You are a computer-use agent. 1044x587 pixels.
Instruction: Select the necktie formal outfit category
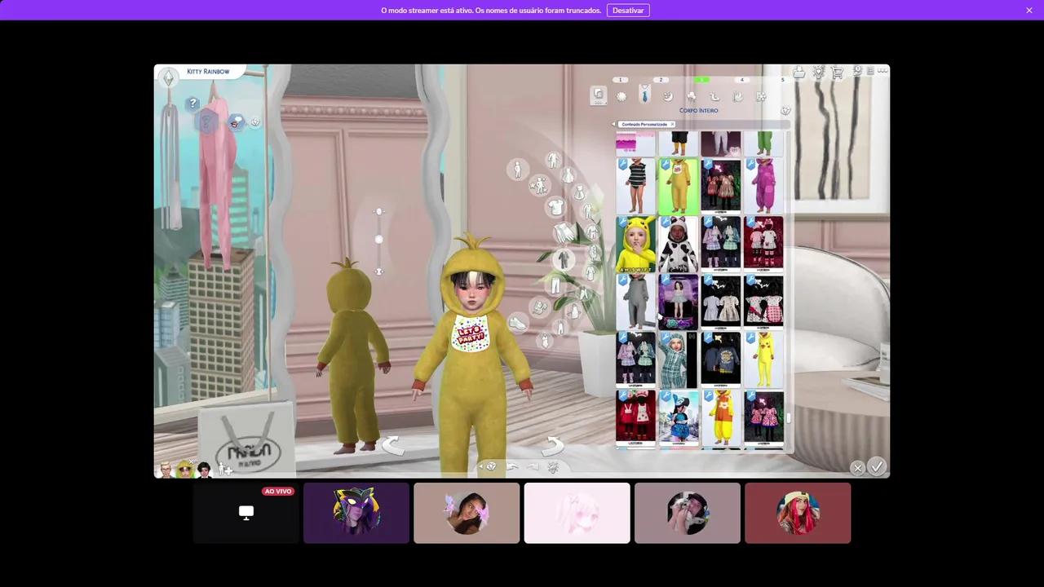(x=644, y=95)
